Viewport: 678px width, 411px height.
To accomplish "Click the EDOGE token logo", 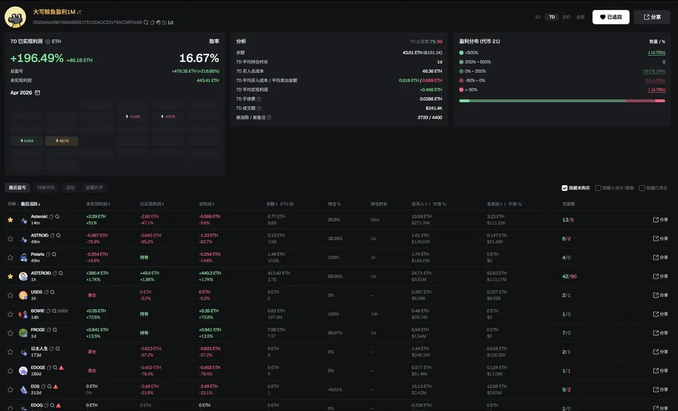I will pyautogui.click(x=23, y=370).
